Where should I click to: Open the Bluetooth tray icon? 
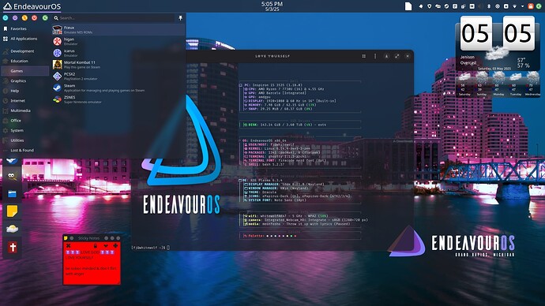[x=489, y=6]
